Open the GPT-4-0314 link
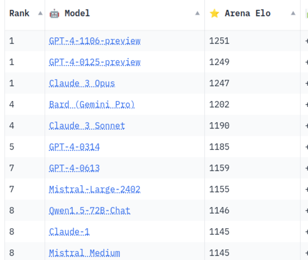Viewport: 308px width, 260px height. [74, 147]
